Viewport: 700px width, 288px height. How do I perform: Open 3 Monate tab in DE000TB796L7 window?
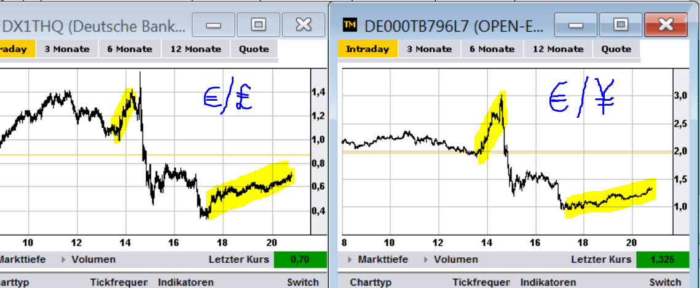(x=429, y=49)
